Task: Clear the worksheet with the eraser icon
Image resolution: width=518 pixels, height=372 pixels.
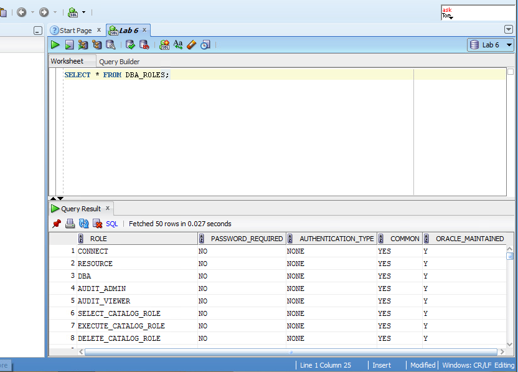Action: [191, 44]
